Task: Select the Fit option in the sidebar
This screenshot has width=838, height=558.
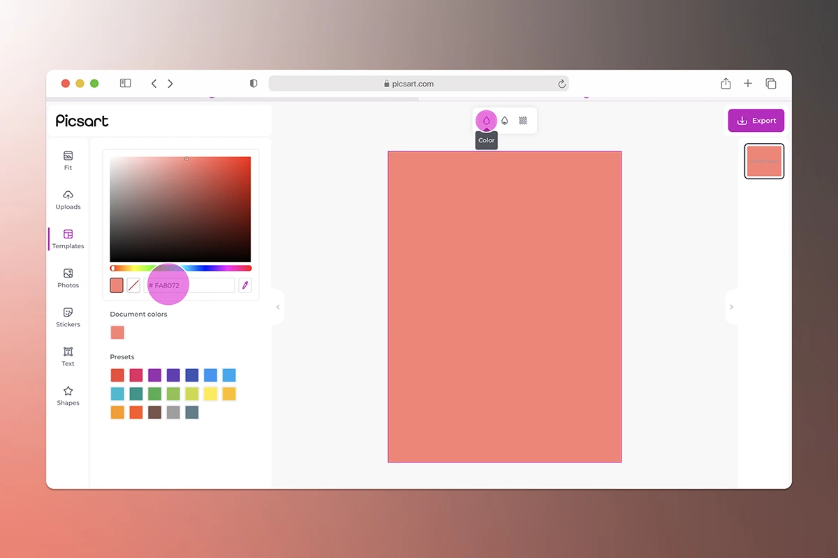Action: pyautogui.click(x=68, y=162)
